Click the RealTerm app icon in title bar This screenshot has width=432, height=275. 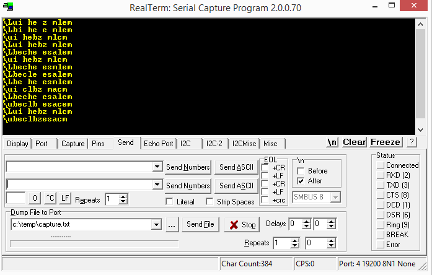click(8, 7)
